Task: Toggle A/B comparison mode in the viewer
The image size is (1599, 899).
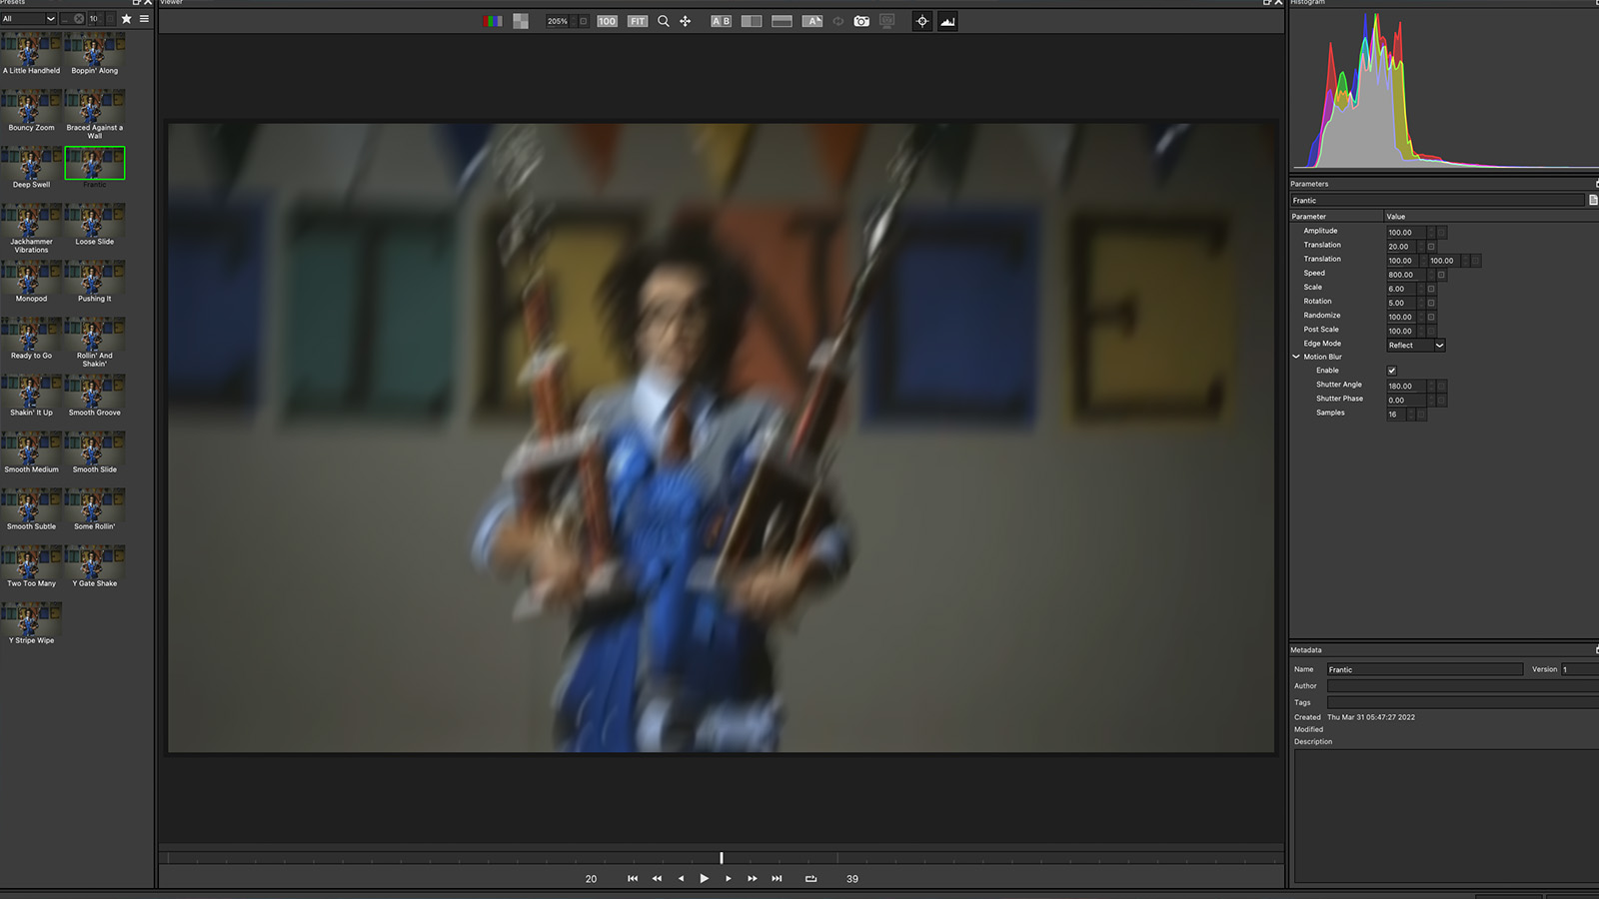Action: (719, 21)
